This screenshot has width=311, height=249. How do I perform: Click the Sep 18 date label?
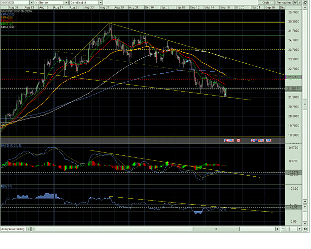(225, 7)
